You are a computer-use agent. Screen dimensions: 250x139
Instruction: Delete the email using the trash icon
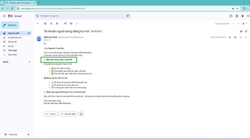57,24
